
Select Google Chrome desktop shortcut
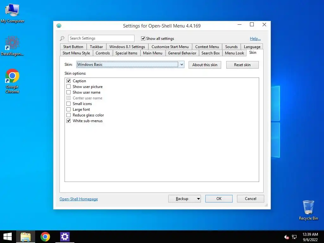click(x=12, y=81)
